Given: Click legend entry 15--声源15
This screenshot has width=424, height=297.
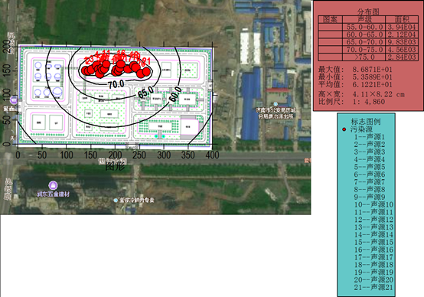Looking at the screenshot, I should 373,242.
